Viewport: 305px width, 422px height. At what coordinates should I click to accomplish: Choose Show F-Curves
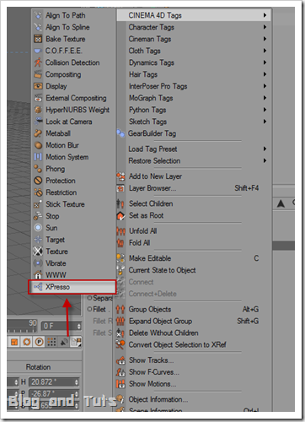point(194,372)
